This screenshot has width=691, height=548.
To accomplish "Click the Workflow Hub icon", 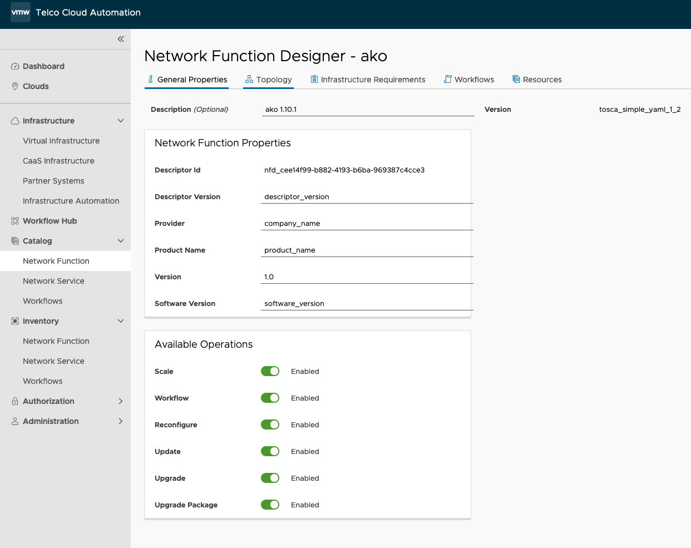I will click(x=14, y=221).
